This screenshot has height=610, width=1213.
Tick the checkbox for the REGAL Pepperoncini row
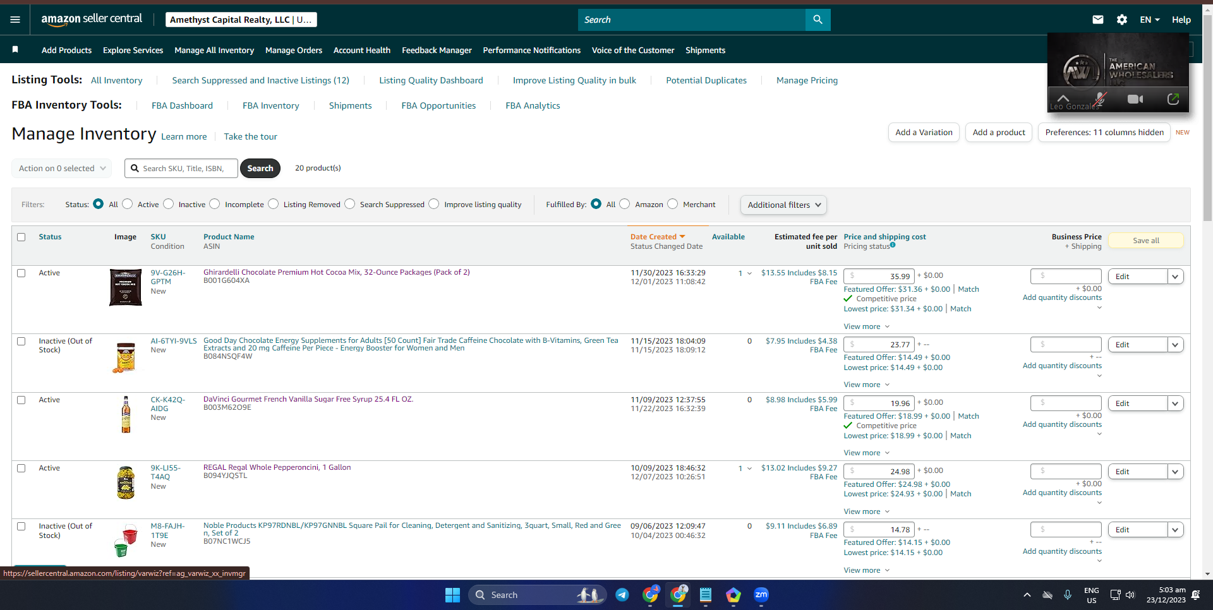tap(21, 468)
